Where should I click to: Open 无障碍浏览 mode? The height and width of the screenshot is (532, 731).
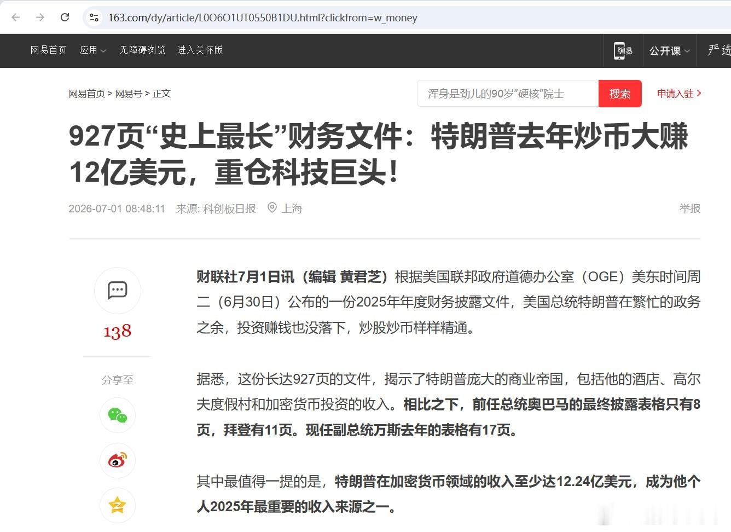(142, 50)
